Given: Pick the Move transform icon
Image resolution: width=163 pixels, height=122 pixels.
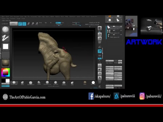Looking at the screenshot, I should click(x=29, y=24).
